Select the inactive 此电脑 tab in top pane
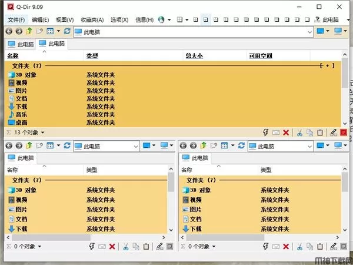This screenshot has width=353, height=265. click(x=20, y=44)
